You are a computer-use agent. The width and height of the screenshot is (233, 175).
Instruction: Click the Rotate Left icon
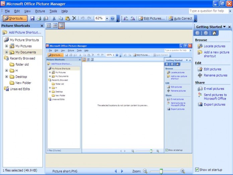click(126, 18)
